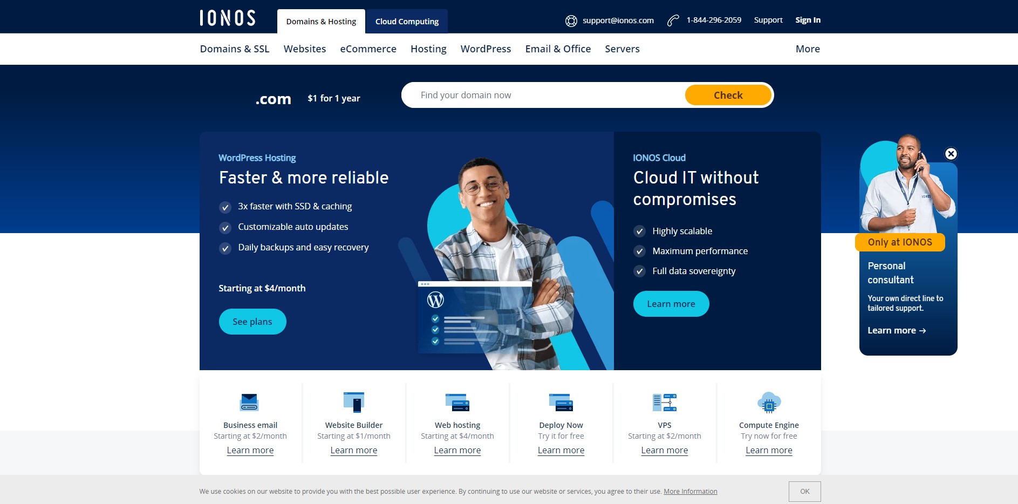Open the Support link in header
Viewport: 1018px width, 504px height.
pyautogui.click(x=768, y=20)
